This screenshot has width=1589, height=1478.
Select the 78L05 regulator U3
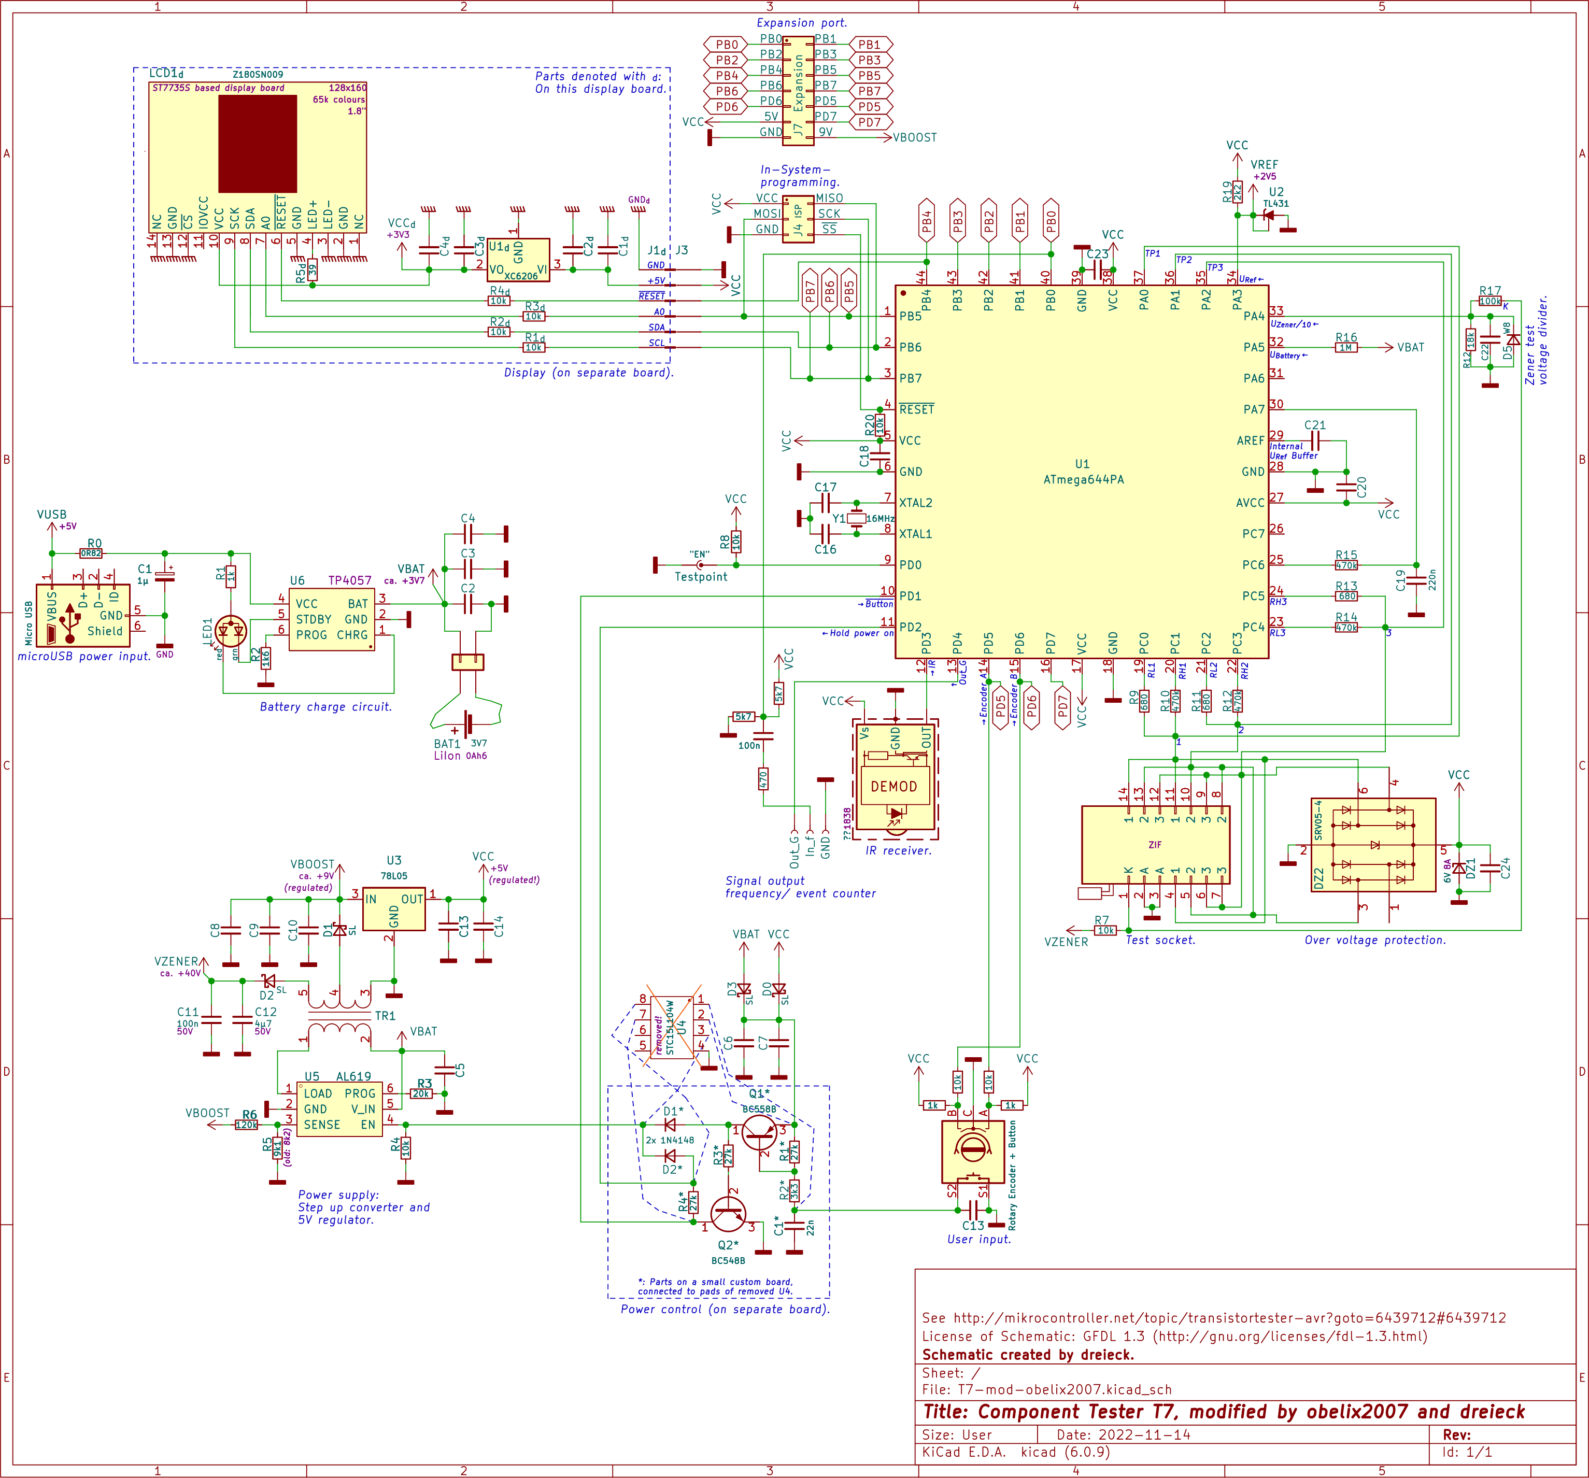(x=394, y=909)
